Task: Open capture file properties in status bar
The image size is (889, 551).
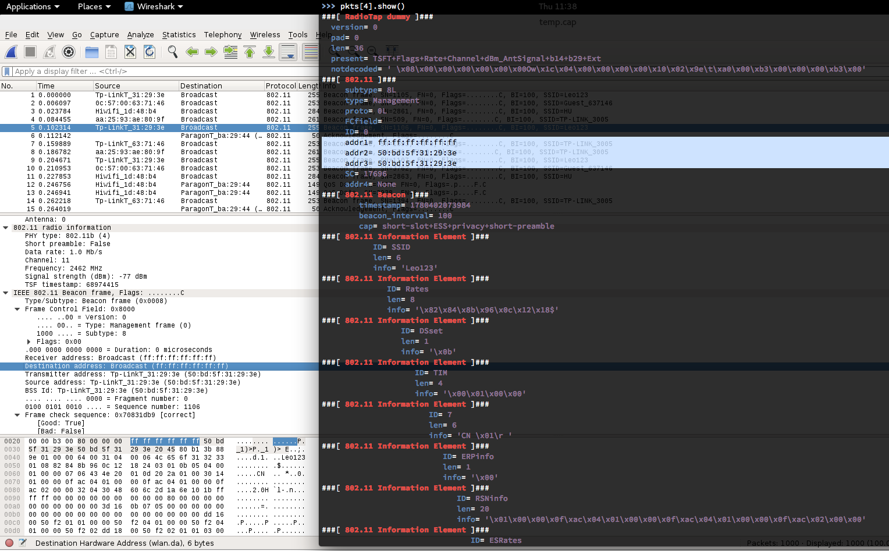Action: [x=23, y=543]
